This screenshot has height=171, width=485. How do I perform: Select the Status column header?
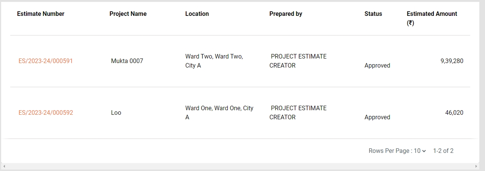(x=373, y=14)
